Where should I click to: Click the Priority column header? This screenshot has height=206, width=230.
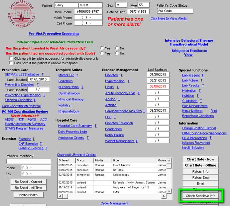[x=103, y=160]
